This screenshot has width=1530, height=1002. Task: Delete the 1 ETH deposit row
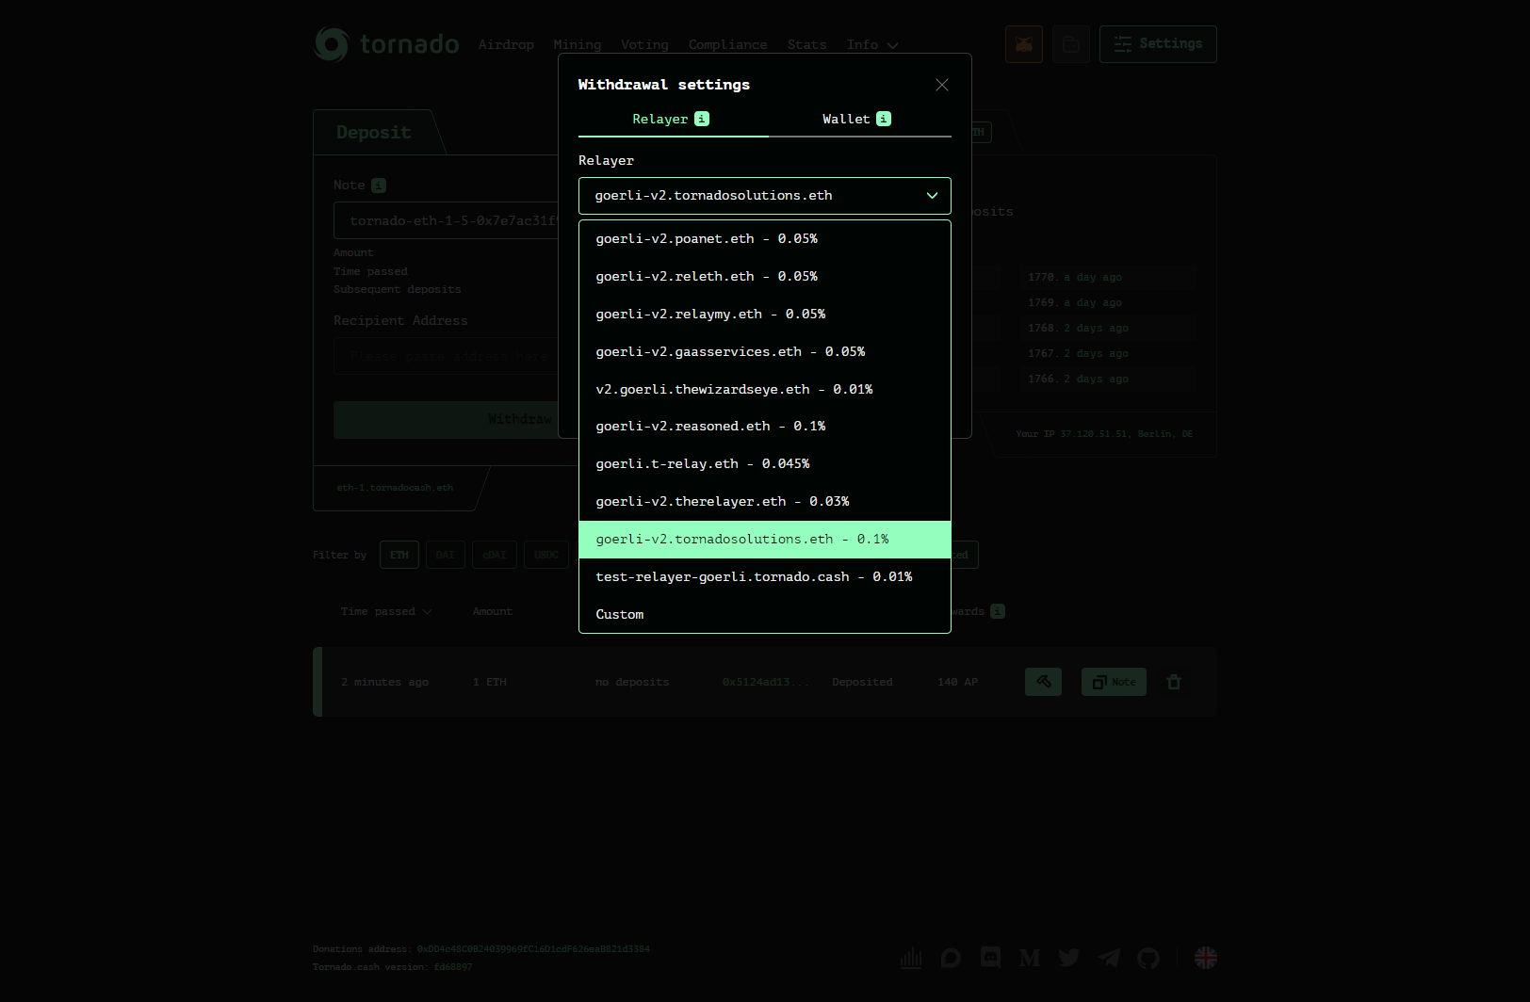coord(1174,682)
